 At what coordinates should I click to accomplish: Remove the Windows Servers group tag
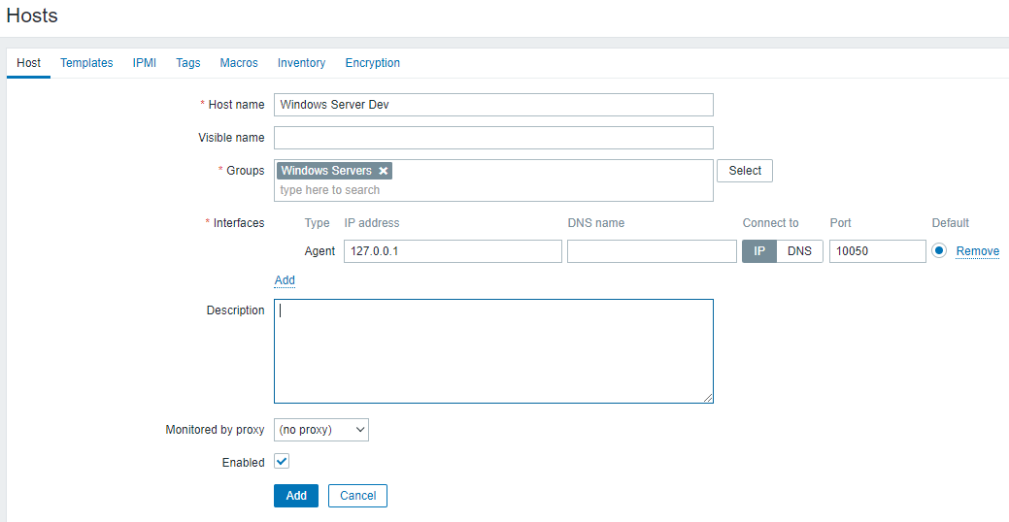pyautogui.click(x=384, y=171)
